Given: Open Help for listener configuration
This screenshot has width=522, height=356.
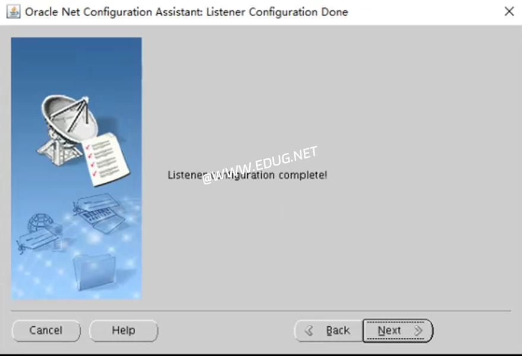Looking at the screenshot, I should [124, 330].
